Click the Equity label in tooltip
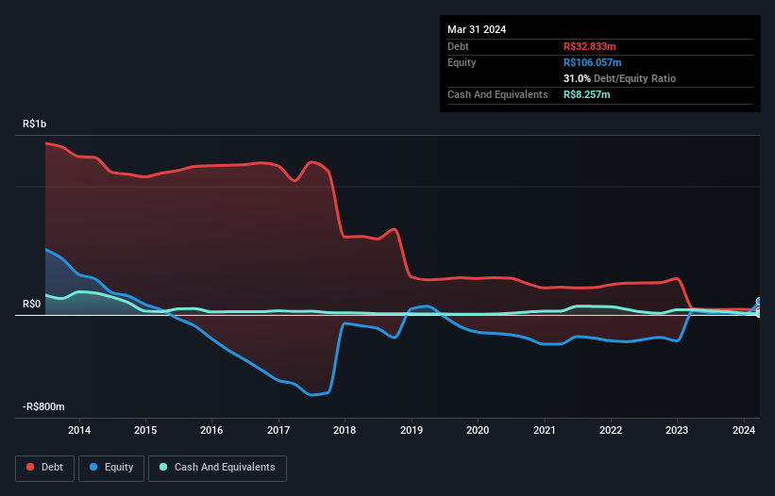This screenshot has height=496, width=775. click(x=462, y=62)
